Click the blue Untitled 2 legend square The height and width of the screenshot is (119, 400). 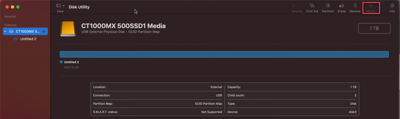pyautogui.click(x=61, y=62)
